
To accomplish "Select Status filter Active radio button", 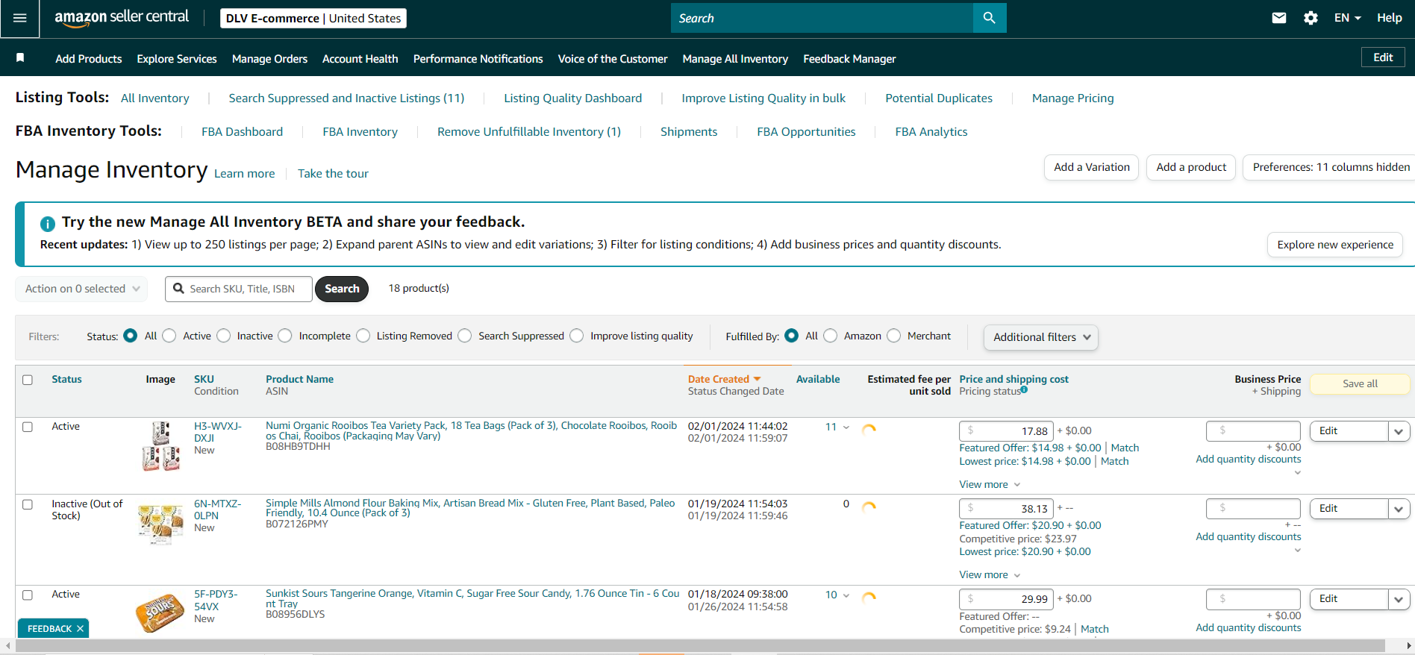I will tap(169, 336).
